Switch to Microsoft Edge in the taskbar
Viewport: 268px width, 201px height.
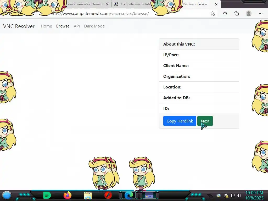point(129,195)
